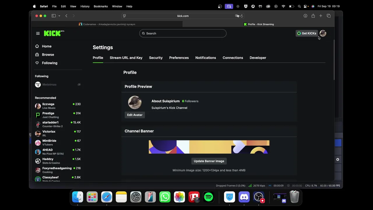
Task: Open Finder from the Dock
Action: click(x=78, y=197)
